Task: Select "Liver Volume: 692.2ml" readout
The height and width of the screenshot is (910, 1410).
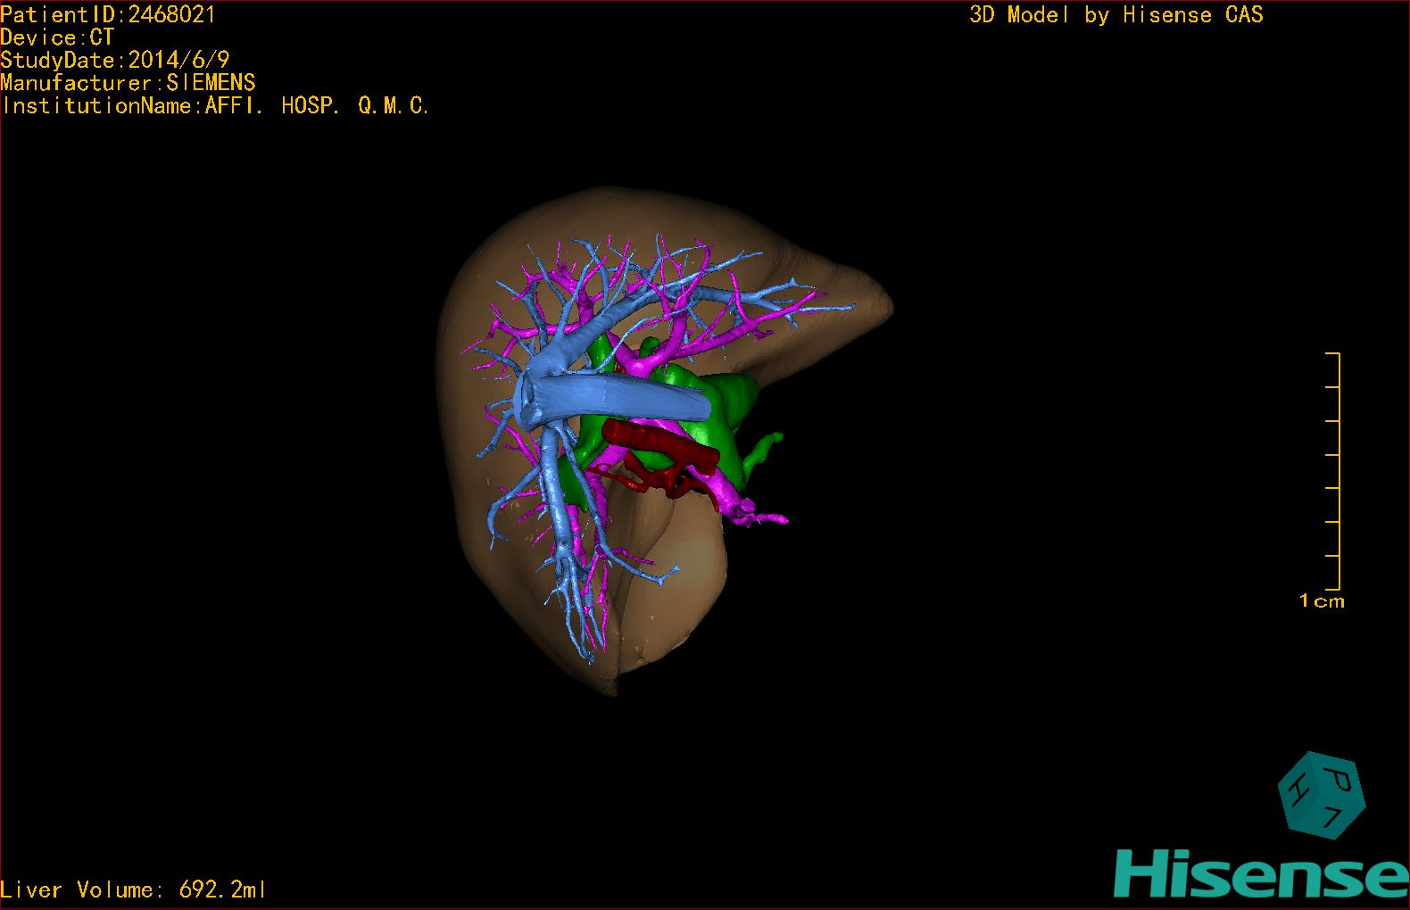Action: pos(133,889)
